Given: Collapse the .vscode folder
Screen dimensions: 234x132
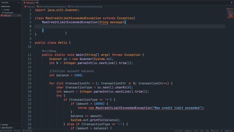Looking at the screenshot, I should pyautogui.click(x=6, y=10).
